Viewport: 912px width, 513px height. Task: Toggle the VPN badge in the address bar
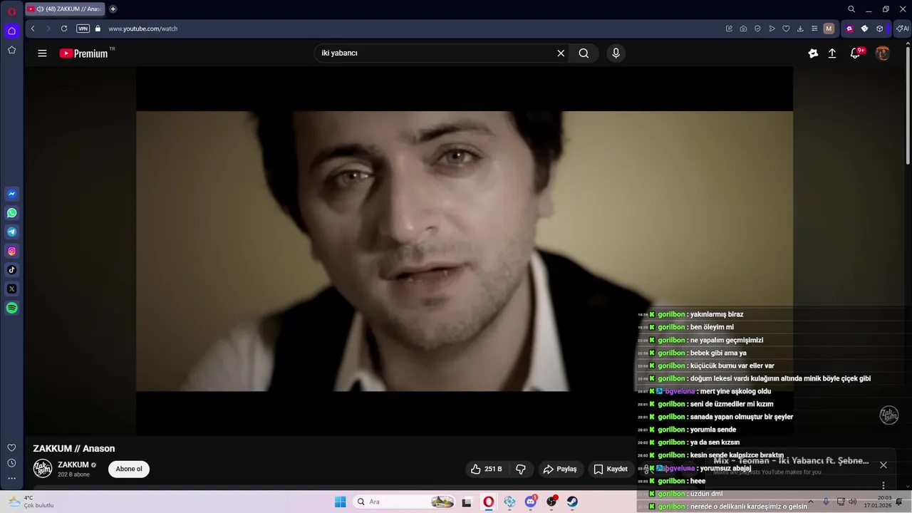pyautogui.click(x=83, y=28)
